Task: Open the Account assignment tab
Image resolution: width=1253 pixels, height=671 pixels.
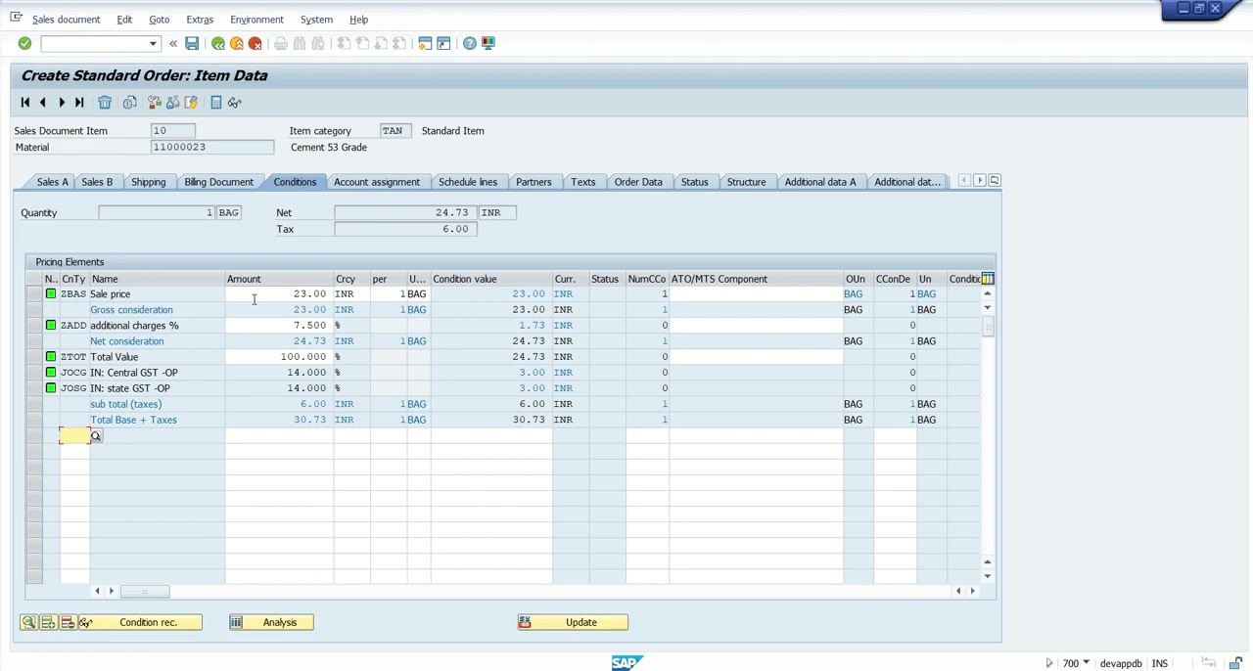Action: point(377,182)
